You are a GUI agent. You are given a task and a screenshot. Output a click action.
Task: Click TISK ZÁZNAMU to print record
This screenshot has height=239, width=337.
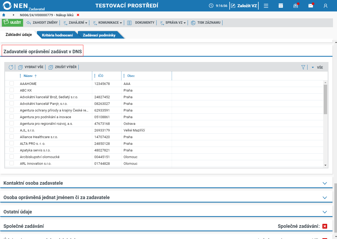206,23
